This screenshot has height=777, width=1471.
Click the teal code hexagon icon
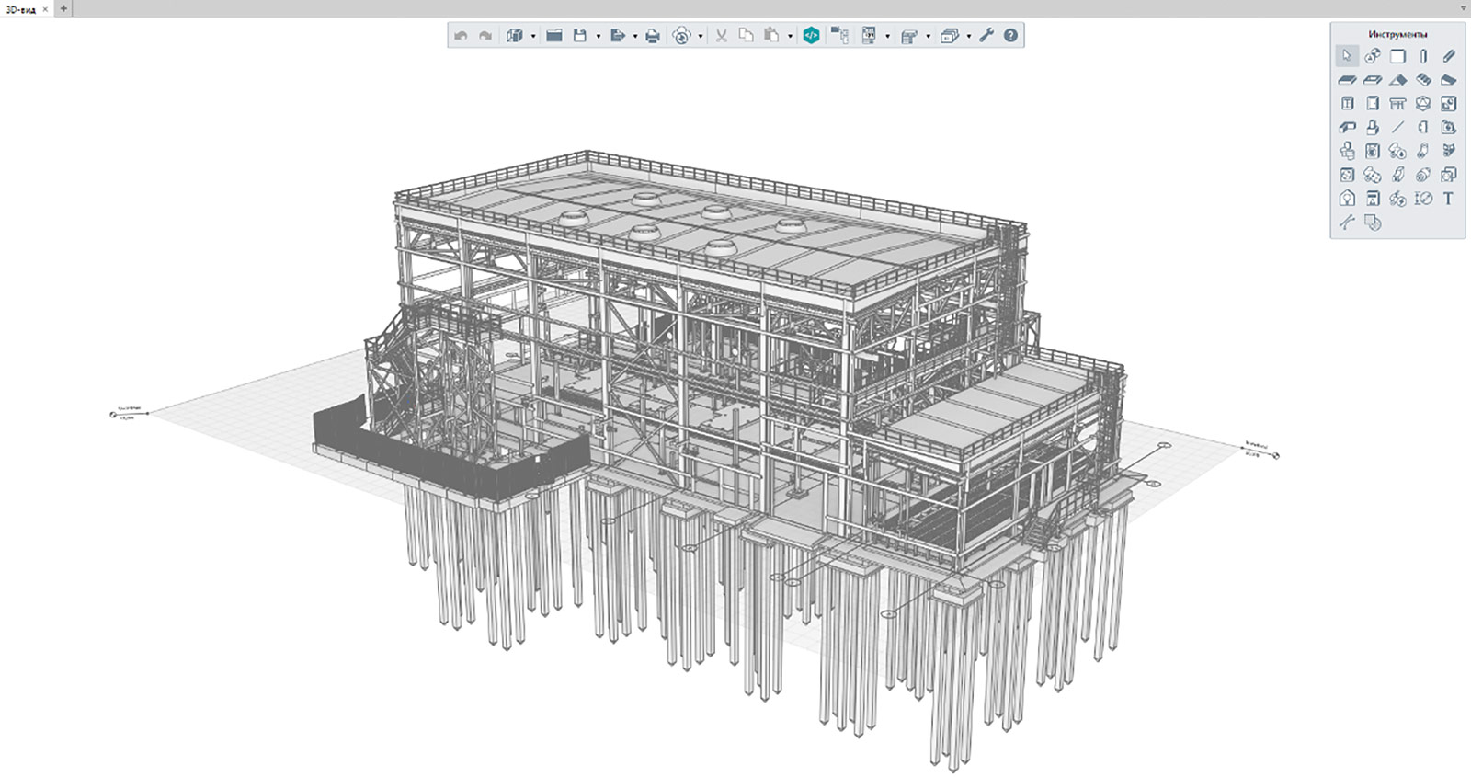pos(811,36)
